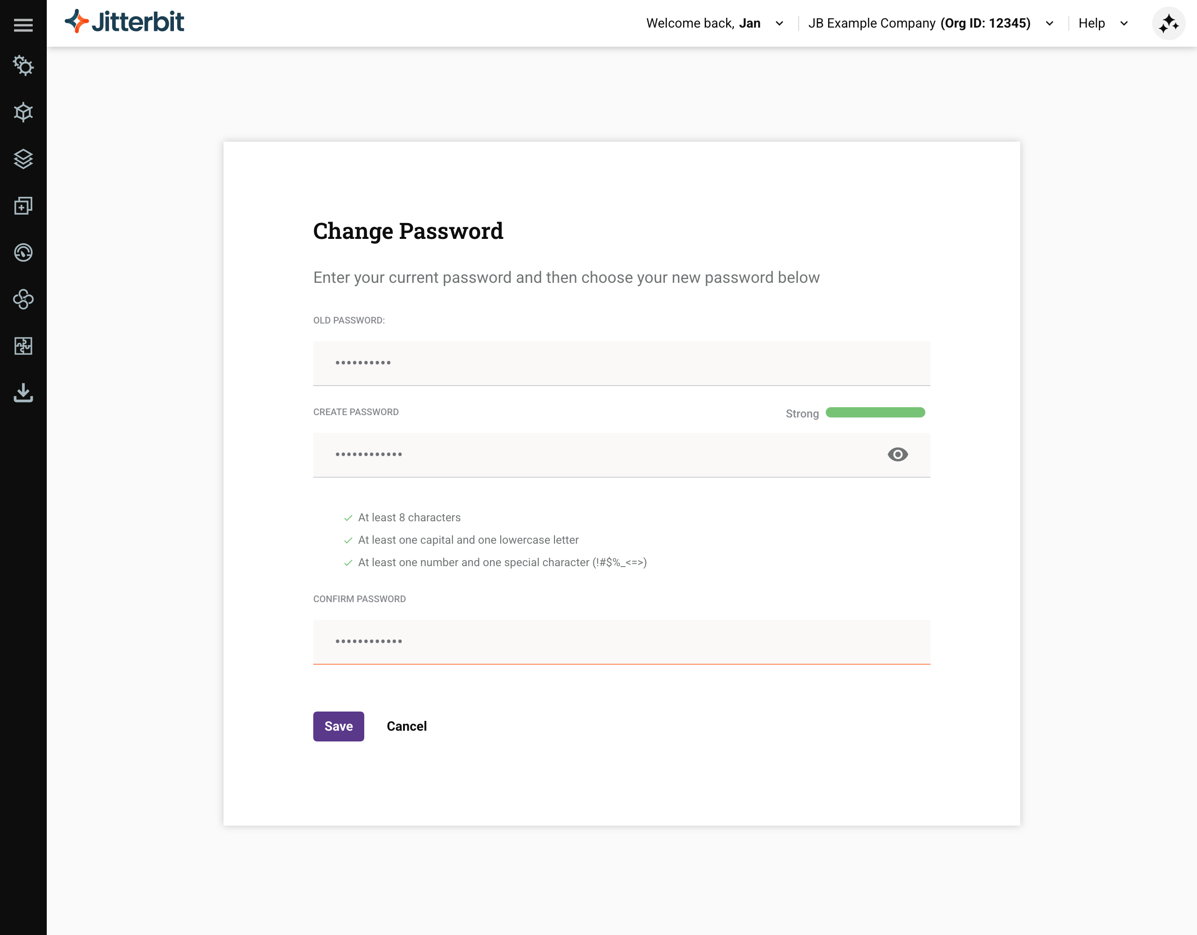Click the Jitterbit logo
This screenshot has height=935, width=1197.
pyautogui.click(x=125, y=22)
